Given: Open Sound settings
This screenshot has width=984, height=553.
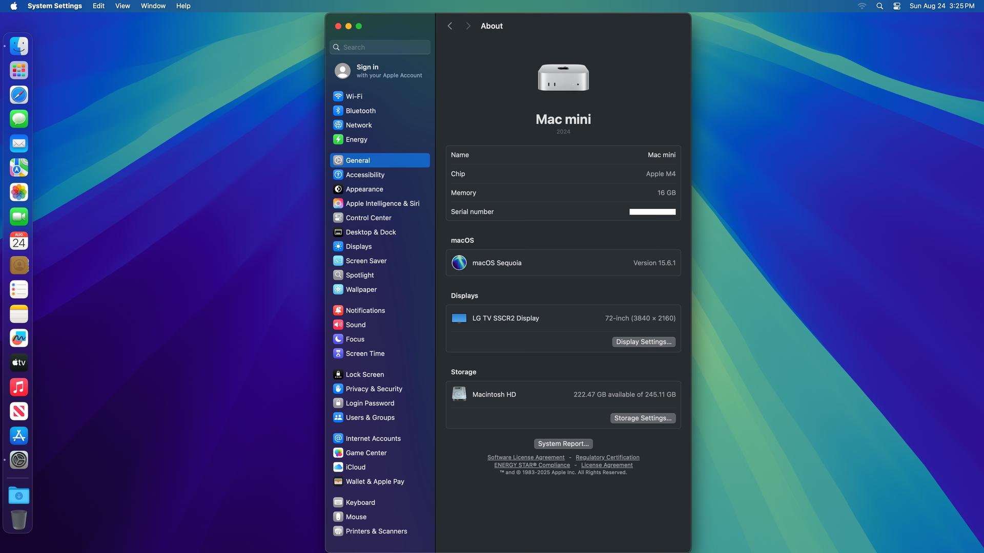Looking at the screenshot, I should pos(380,325).
